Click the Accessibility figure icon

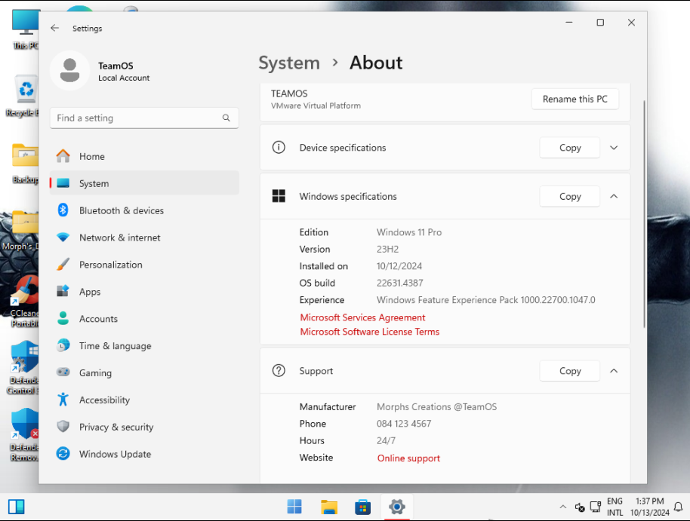pos(63,400)
